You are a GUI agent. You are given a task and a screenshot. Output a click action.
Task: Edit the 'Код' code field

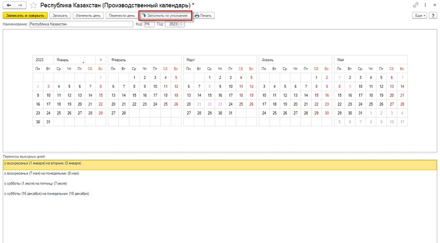(x=149, y=24)
